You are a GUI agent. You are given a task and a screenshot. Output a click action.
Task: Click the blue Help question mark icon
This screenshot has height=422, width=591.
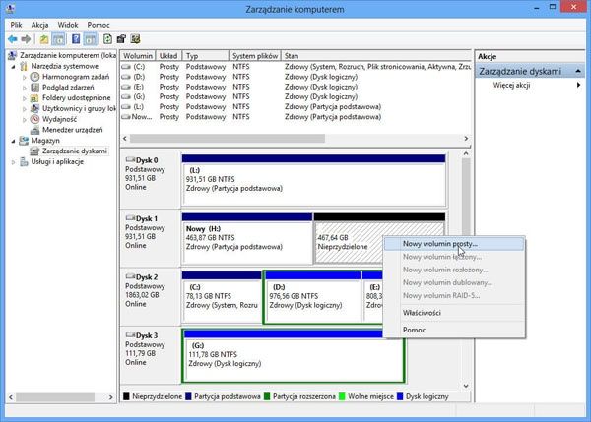tap(76, 39)
